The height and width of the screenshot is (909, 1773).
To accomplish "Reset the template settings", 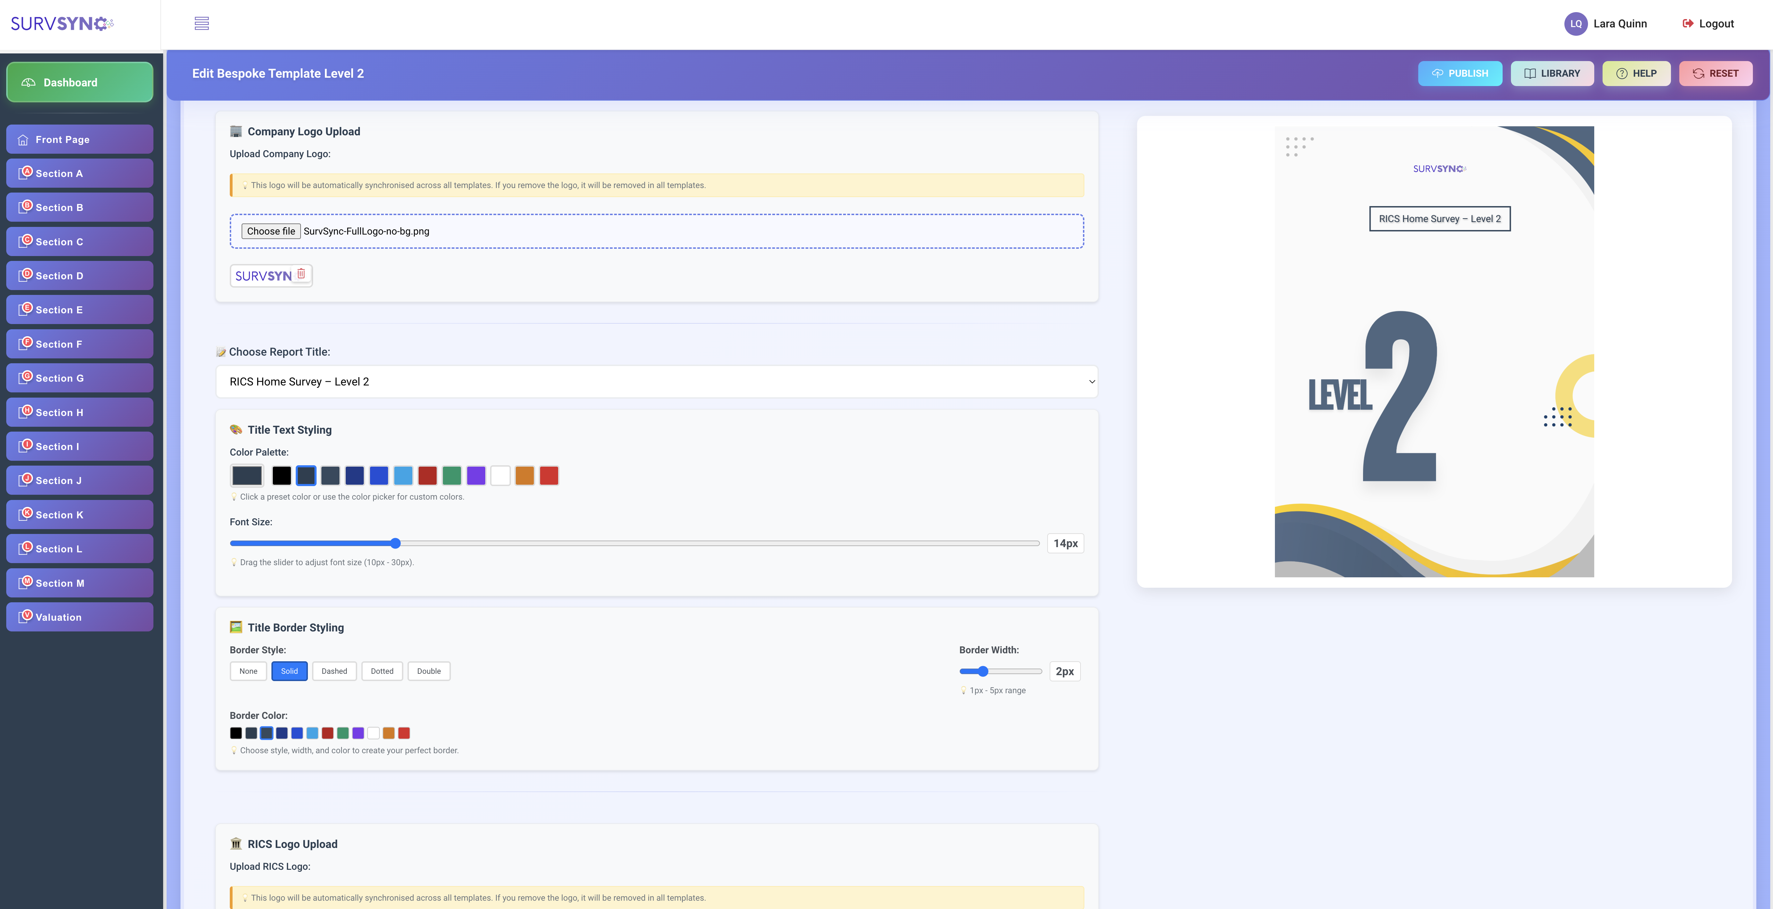I will [x=1716, y=73].
